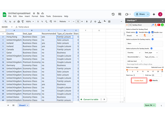Open the Sheet1 sheet name dropdown
Image resolution: width=165 pixels, height=117 pixels.
coord(132,36)
